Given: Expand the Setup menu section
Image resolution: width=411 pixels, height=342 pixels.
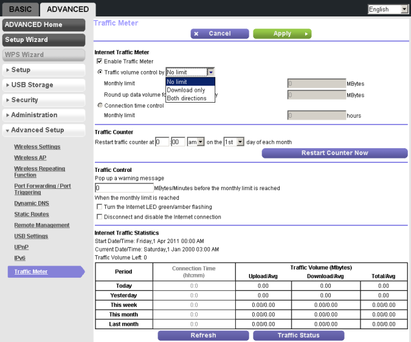Looking at the screenshot, I should point(44,70).
